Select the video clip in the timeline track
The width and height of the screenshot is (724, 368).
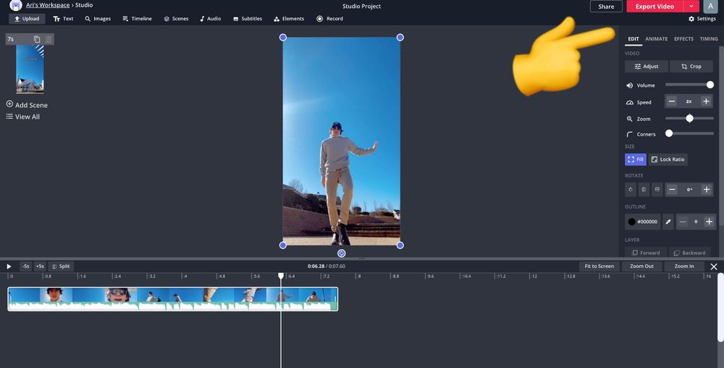(173, 298)
